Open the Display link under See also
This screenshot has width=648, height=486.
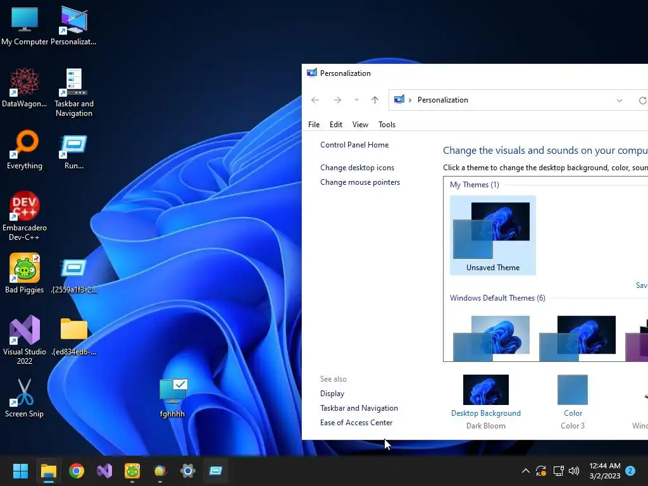tap(332, 394)
